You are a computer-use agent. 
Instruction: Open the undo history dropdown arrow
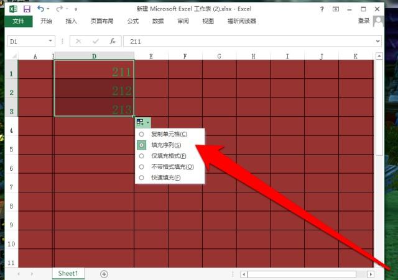coord(48,9)
